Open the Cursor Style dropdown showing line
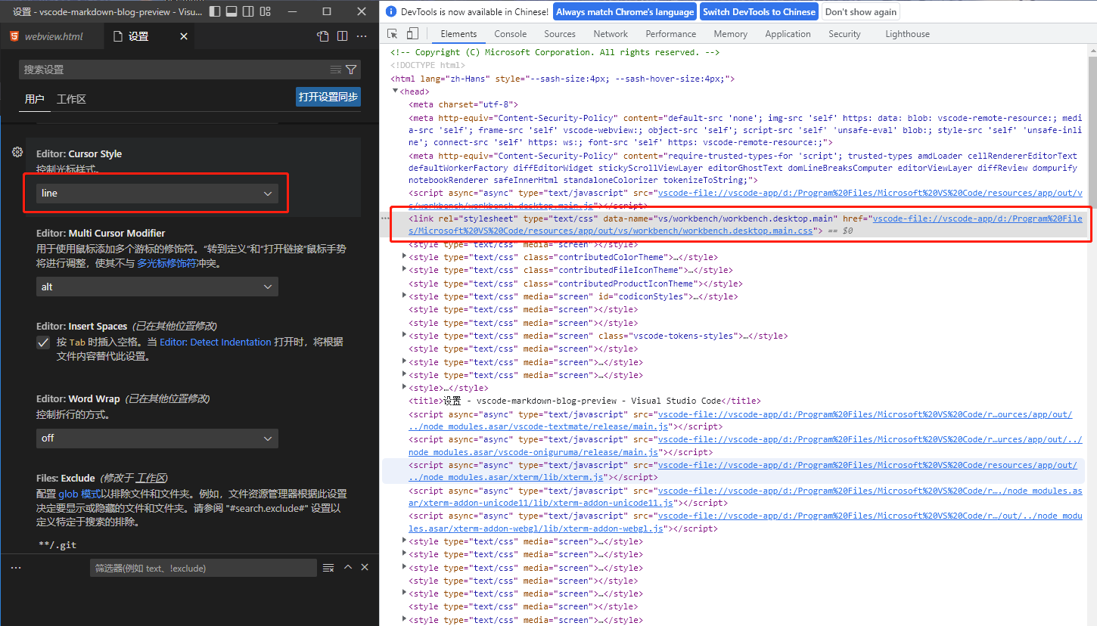The height and width of the screenshot is (626, 1097). point(155,193)
